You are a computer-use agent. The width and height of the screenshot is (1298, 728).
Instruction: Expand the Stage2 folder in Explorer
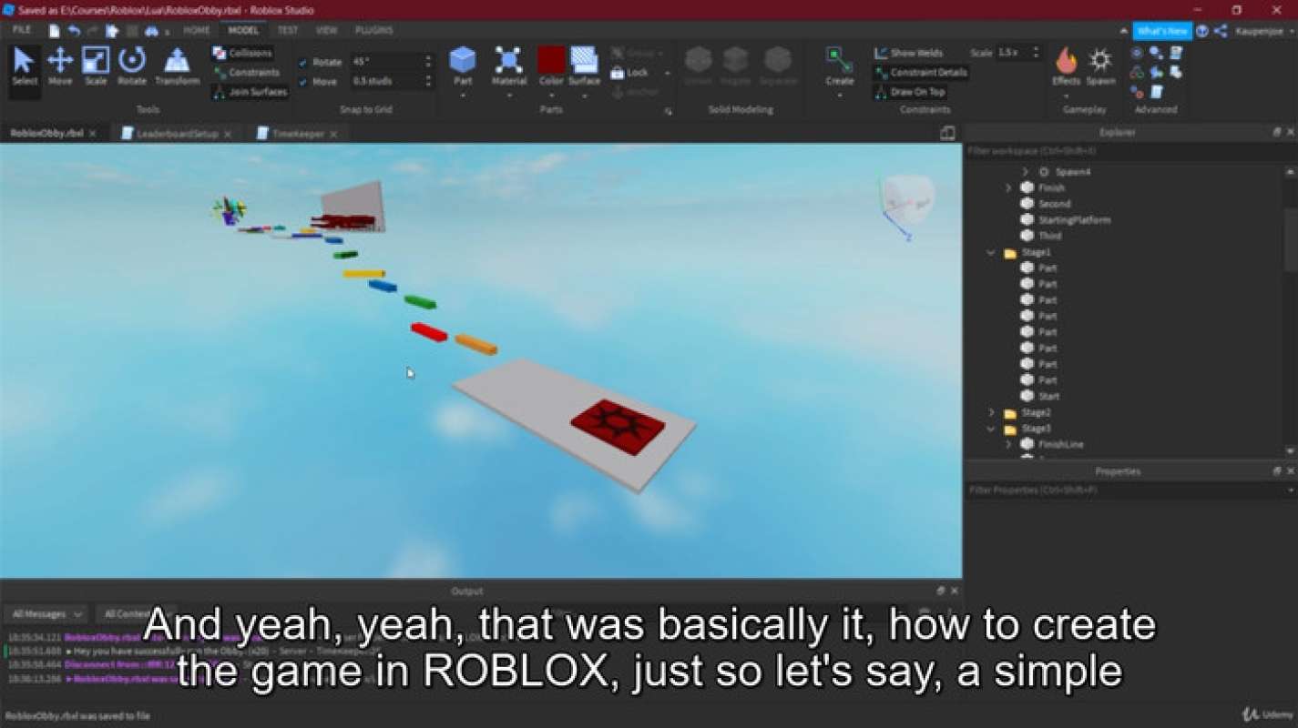click(993, 412)
